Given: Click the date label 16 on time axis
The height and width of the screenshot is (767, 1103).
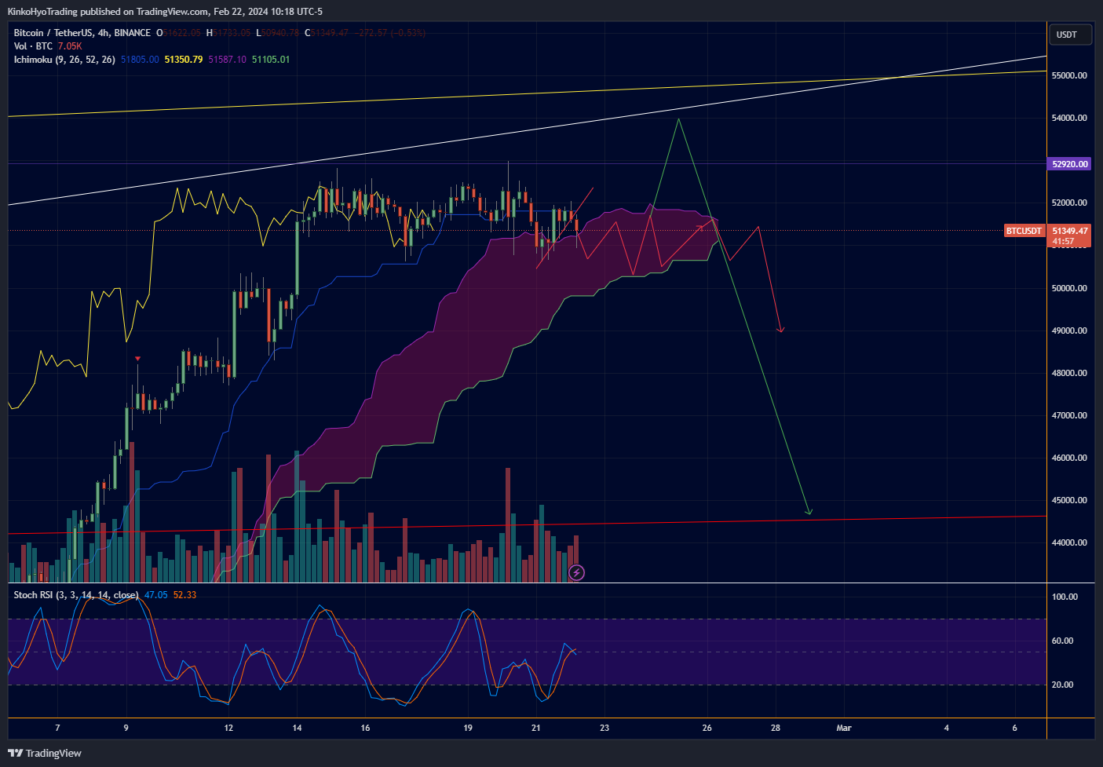Looking at the screenshot, I should click(x=365, y=728).
